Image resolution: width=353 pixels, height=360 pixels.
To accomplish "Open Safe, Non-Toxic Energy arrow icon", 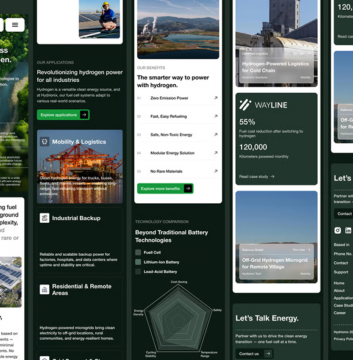I will pos(216,134).
